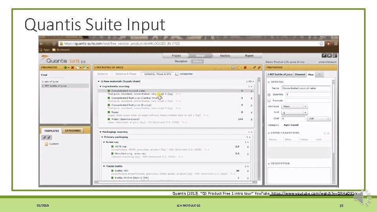Click the browser address bar

[191, 44]
